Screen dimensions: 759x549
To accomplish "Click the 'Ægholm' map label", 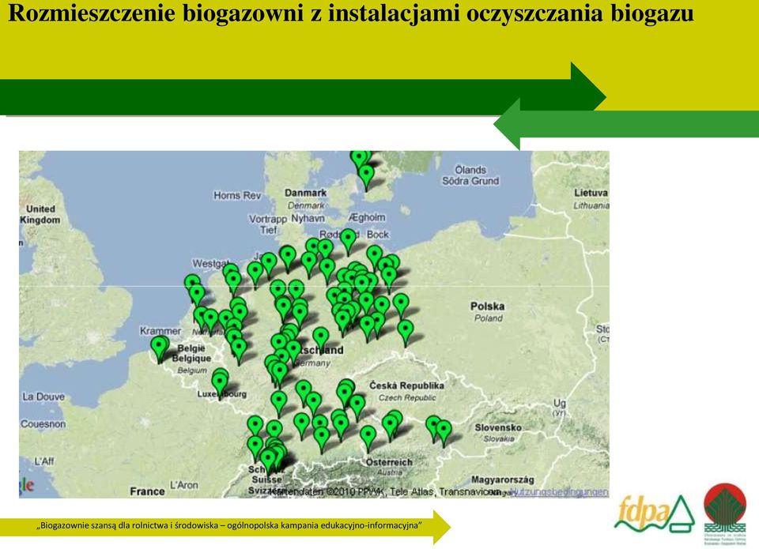I will pos(367,218).
